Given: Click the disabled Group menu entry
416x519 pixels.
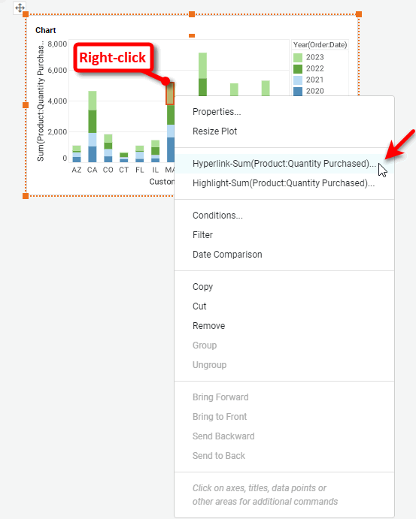Looking at the screenshot, I should (x=205, y=345).
